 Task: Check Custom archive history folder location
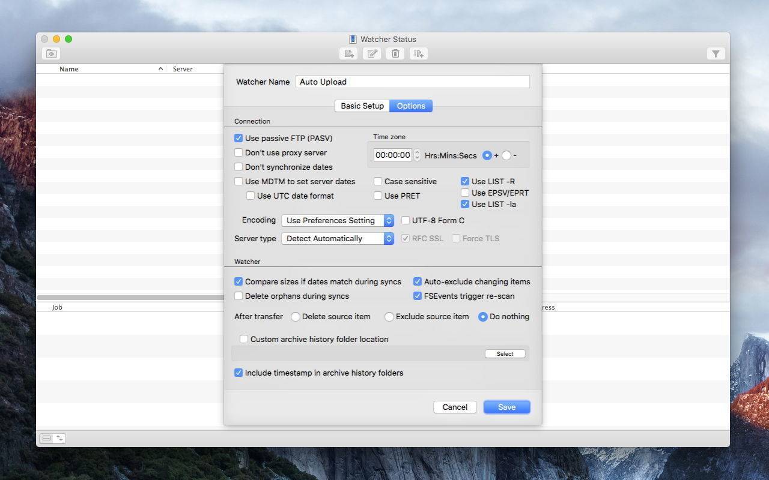coord(244,339)
